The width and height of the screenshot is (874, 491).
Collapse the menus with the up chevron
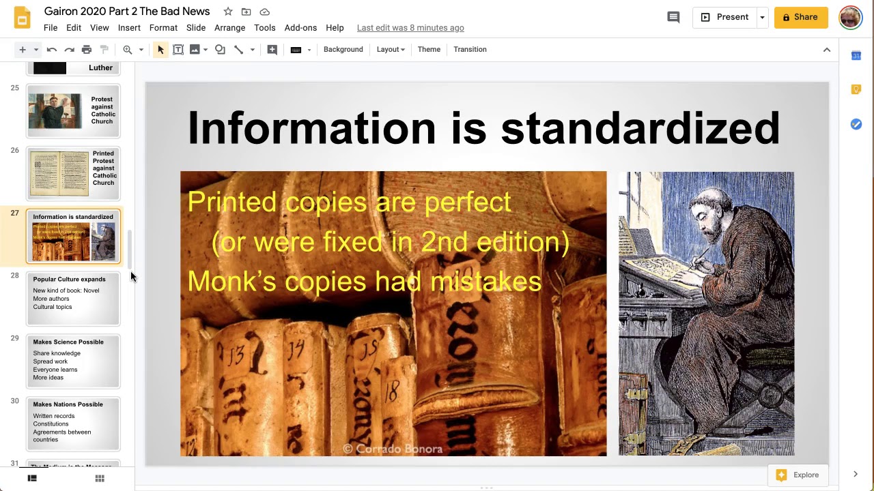coord(827,49)
